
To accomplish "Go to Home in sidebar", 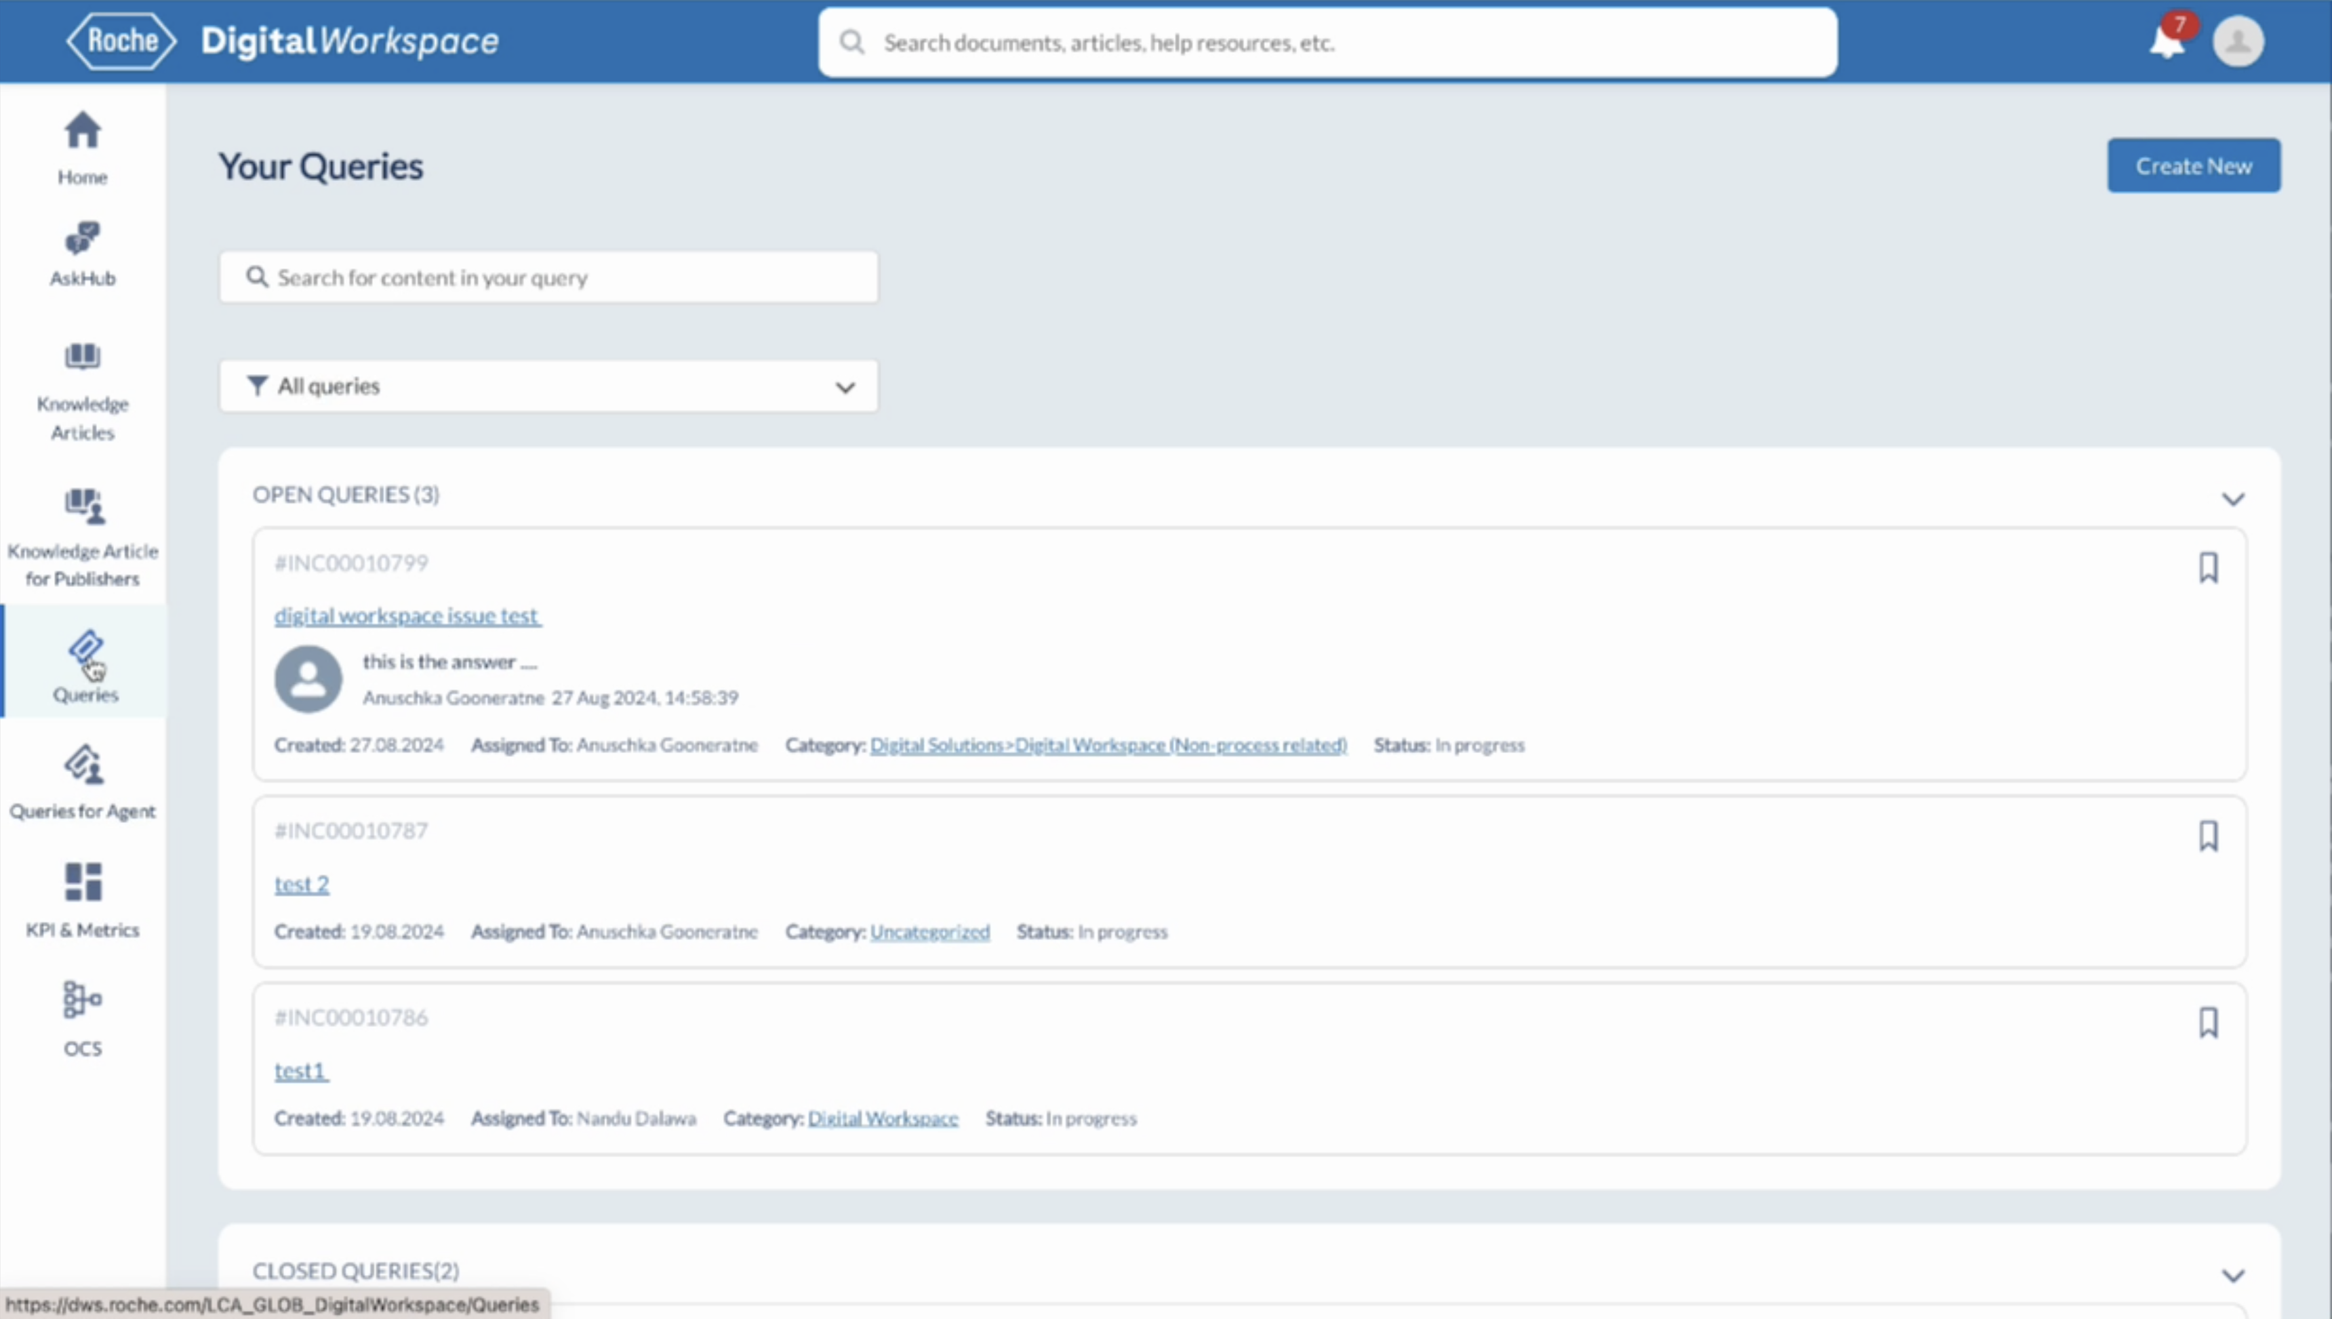I will (83, 148).
